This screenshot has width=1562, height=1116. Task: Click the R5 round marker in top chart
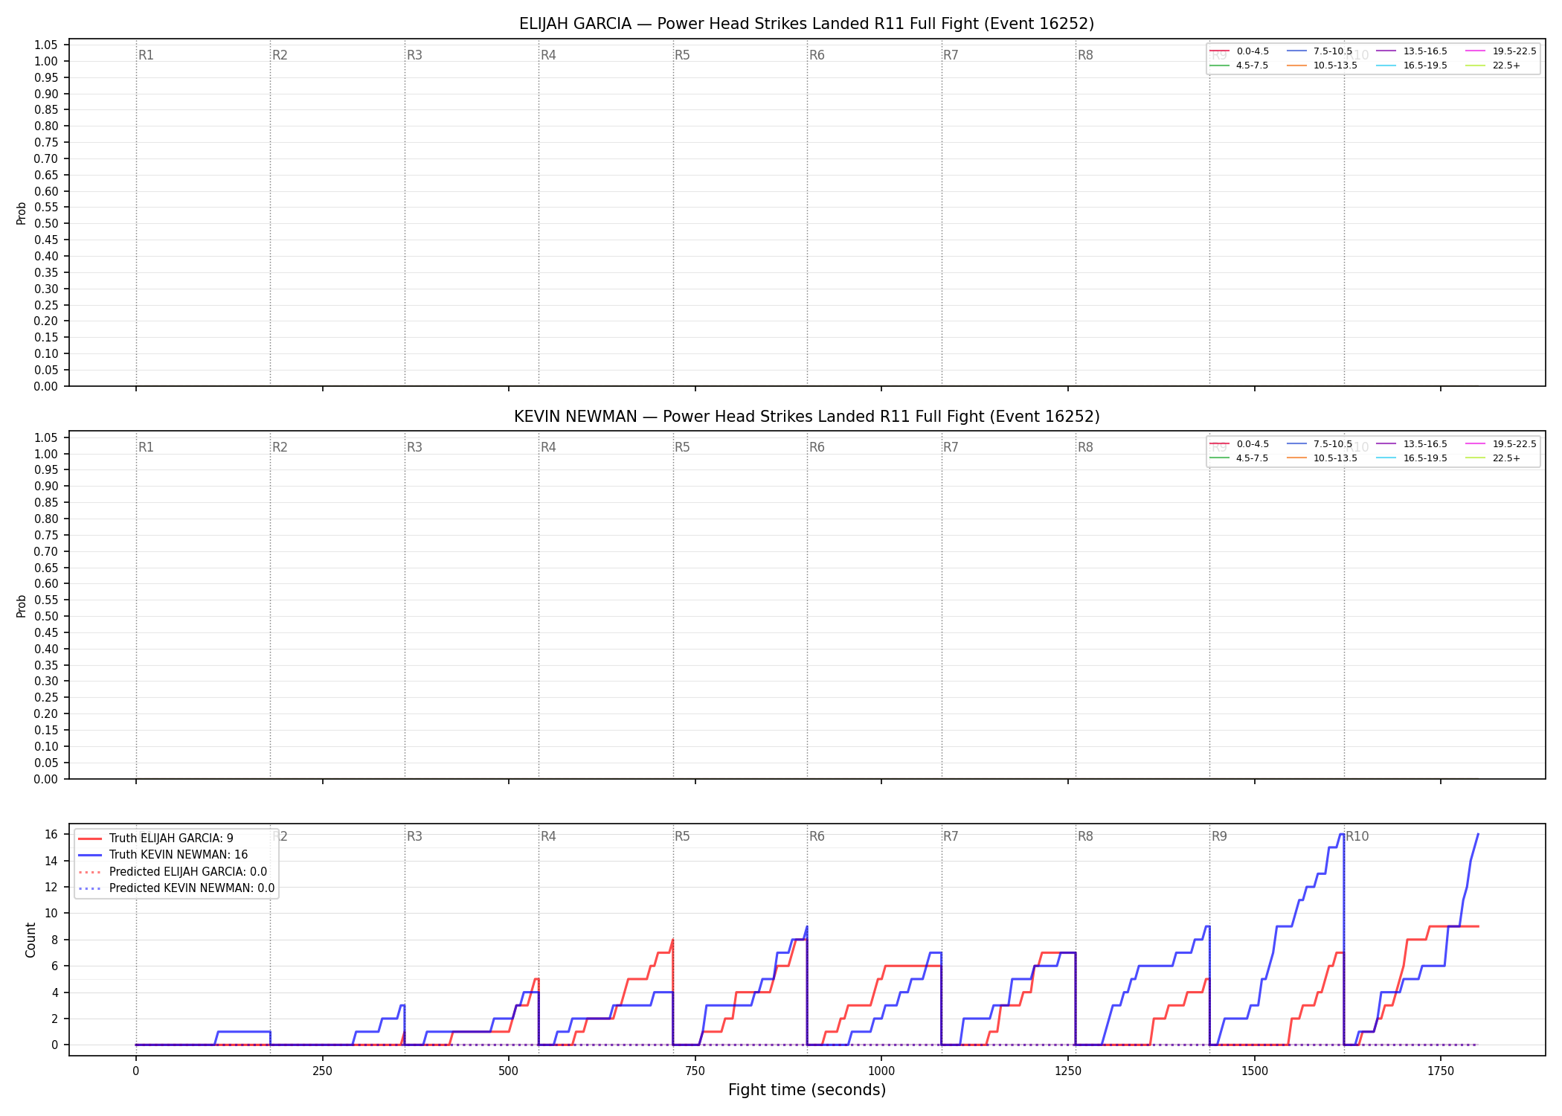(682, 55)
